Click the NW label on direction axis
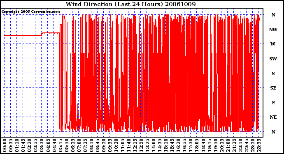284x154 pixels. [x=273, y=30]
